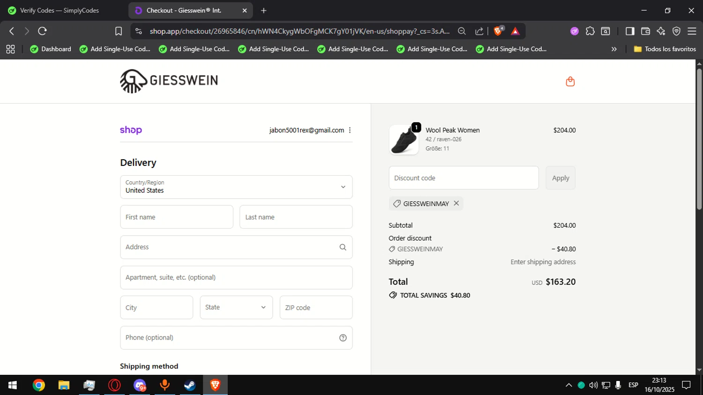
Task: Launch Chrome from the taskbar
Action: point(39,385)
